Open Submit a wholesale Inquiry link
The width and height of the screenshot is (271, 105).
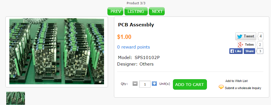pyautogui.click(x=243, y=88)
